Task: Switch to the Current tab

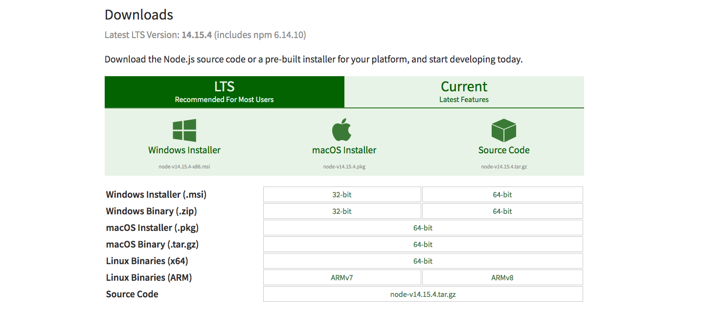Action: [x=464, y=92]
